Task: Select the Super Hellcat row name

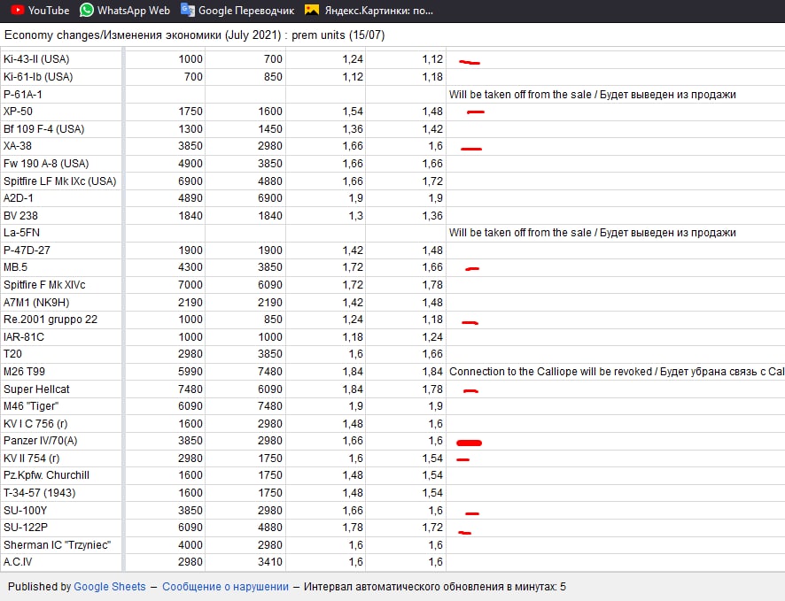Action: pyautogui.click(x=36, y=389)
